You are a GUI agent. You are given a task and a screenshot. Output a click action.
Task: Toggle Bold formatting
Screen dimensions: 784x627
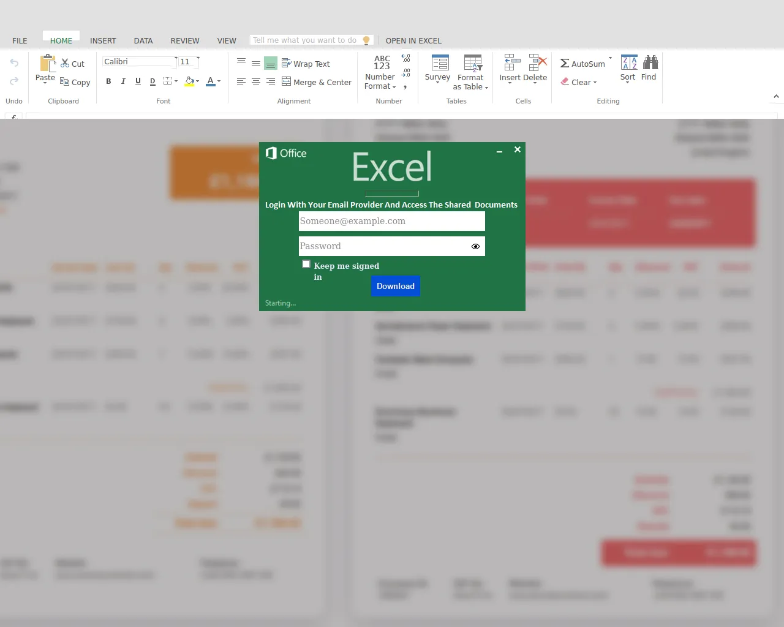pyautogui.click(x=108, y=81)
